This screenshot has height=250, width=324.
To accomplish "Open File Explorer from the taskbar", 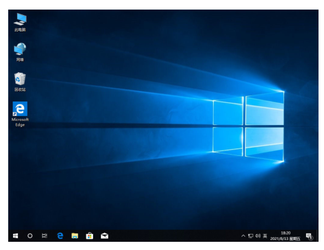I will coord(74,235).
